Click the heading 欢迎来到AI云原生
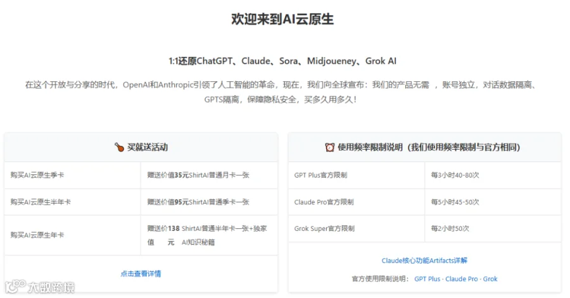The width and height of the screenshot is (570, 298). [282, 19]
